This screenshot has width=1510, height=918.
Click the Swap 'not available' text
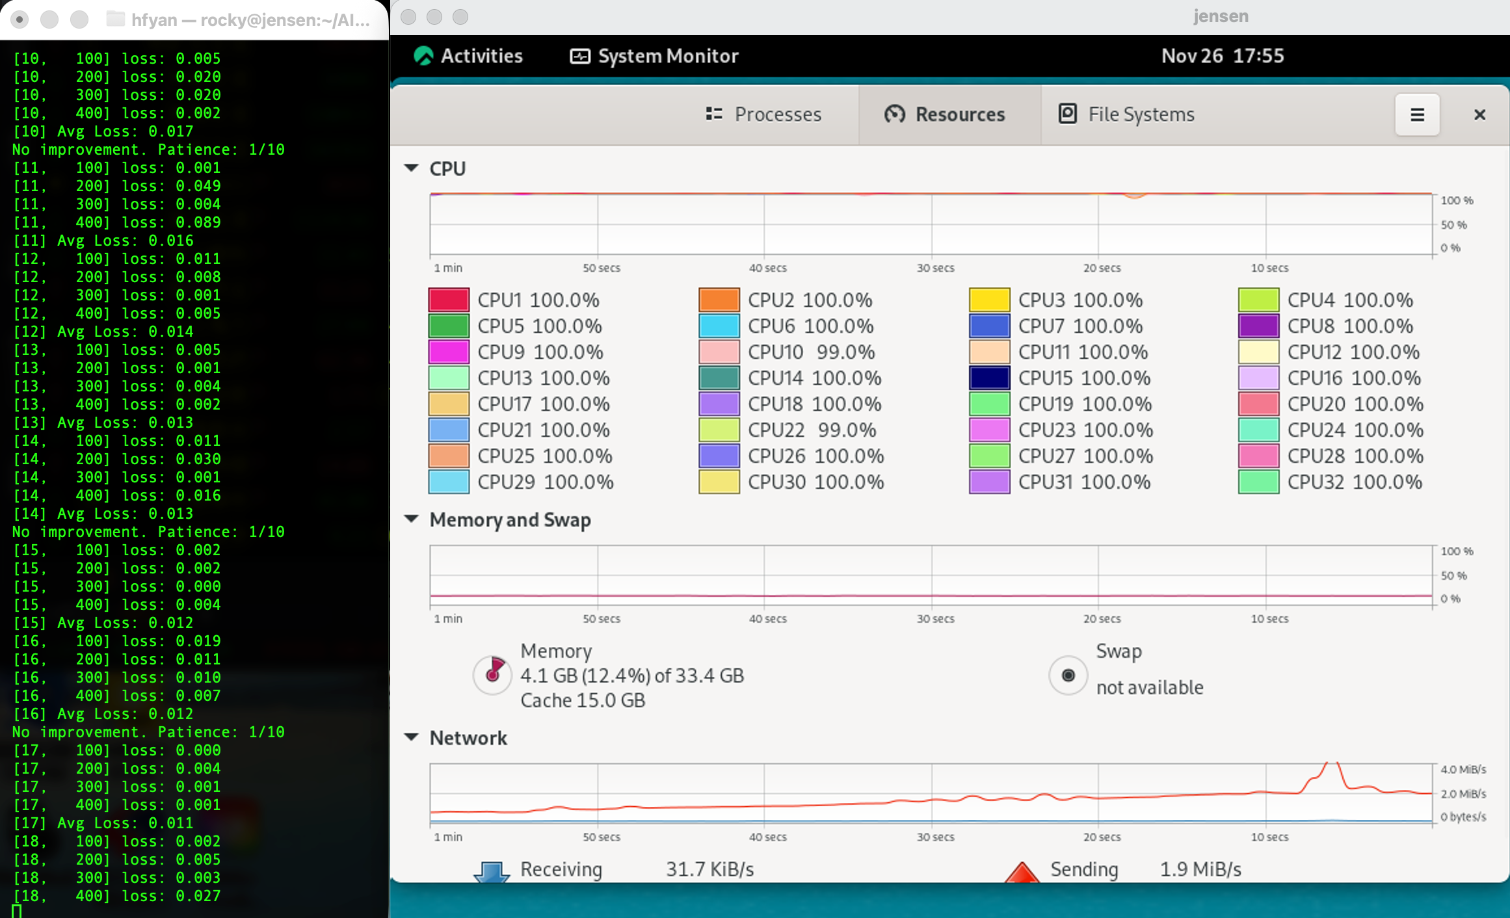coord(1150,687)
